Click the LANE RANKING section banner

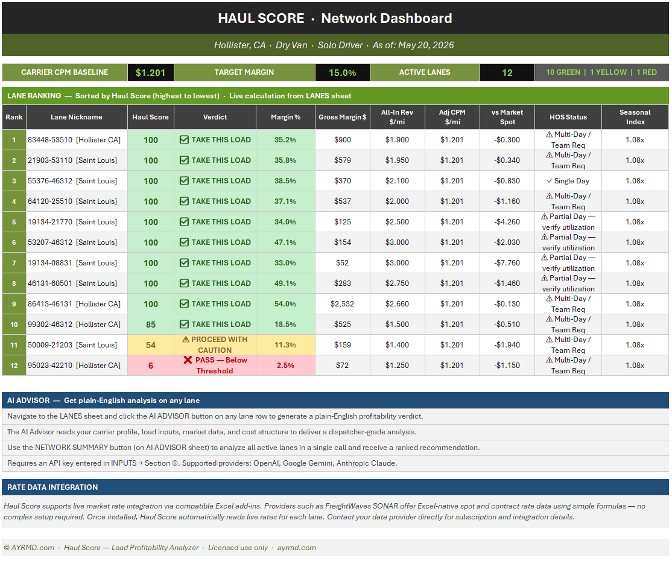point(335,96)
